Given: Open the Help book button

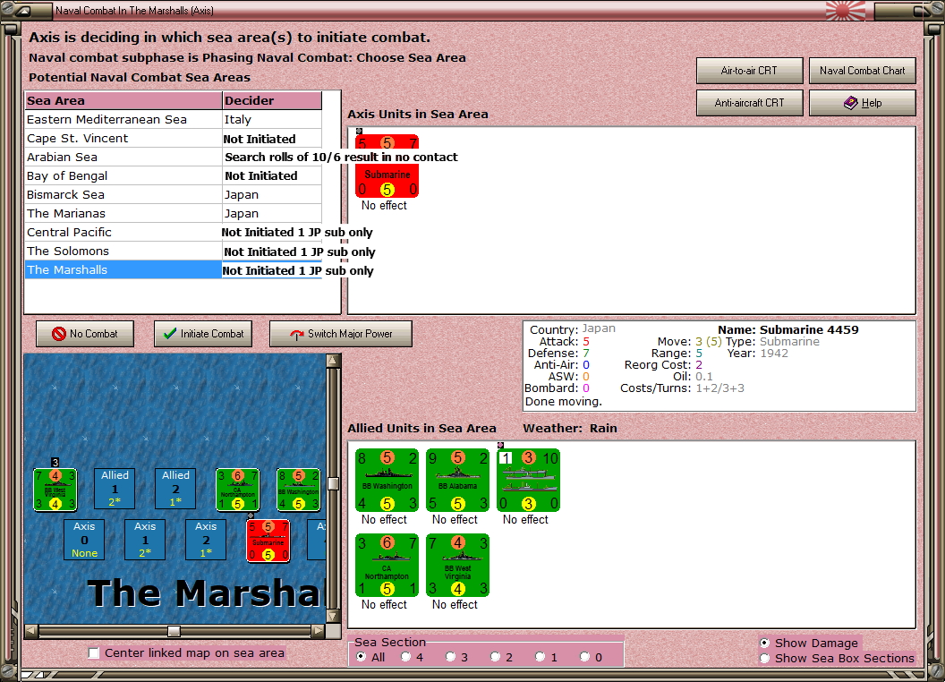Looking at the screenshot, I should click(863, 103).
